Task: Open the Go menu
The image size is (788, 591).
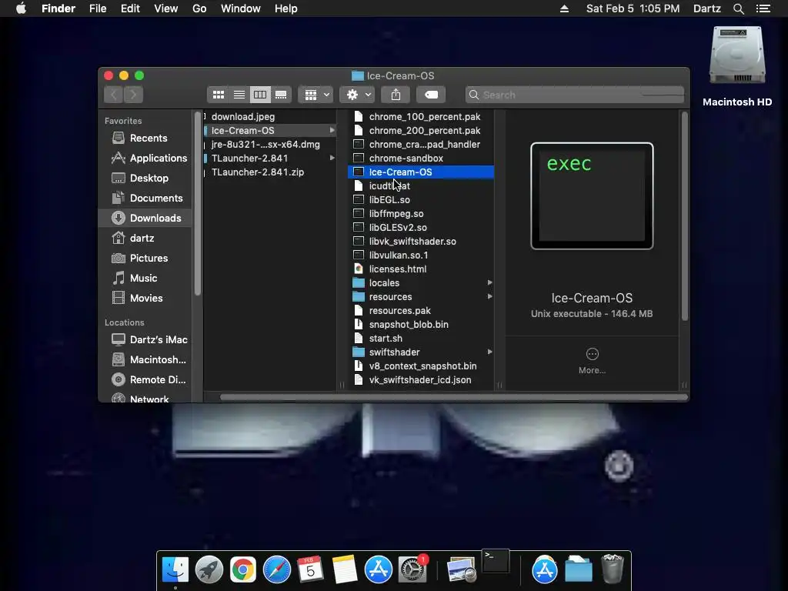Action: (199, 8)
